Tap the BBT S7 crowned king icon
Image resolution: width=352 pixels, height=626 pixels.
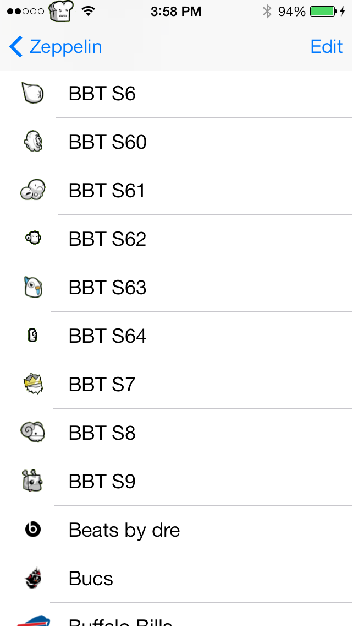32,384
